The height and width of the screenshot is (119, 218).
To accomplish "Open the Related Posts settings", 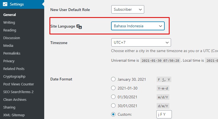I will point(14,69).
